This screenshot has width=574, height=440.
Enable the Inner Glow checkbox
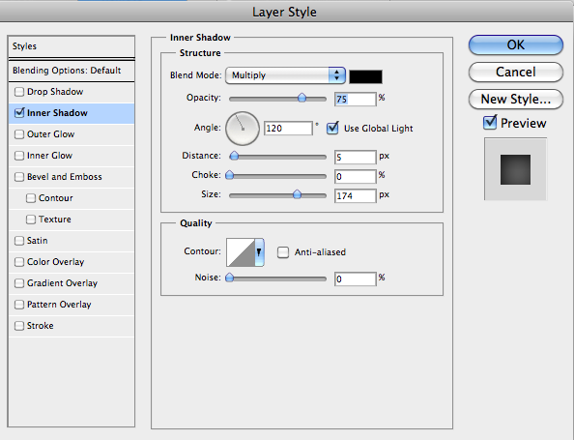19,156
